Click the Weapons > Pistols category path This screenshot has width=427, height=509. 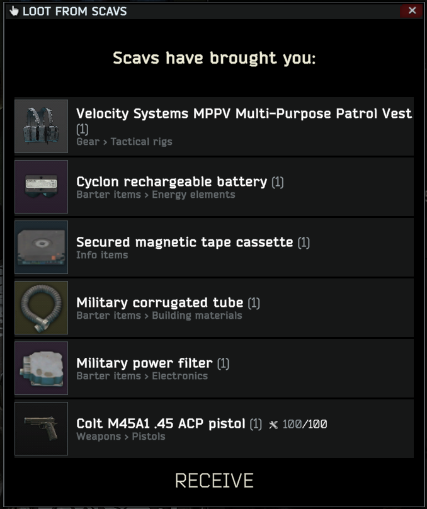[x=121, y=437]
